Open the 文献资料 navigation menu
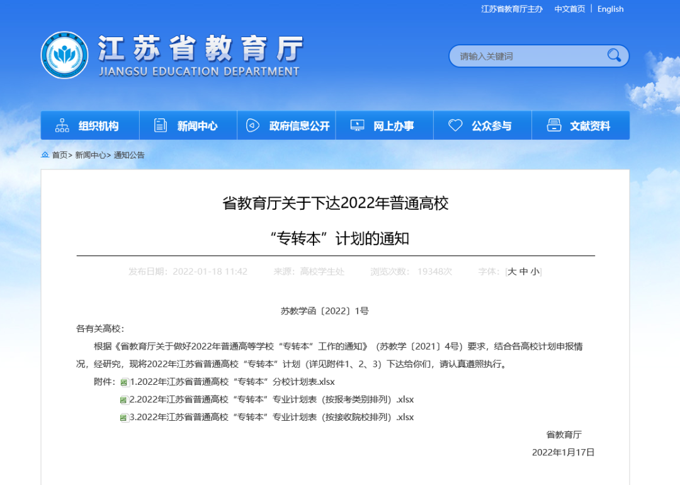The height and width of the screenshot is (485, 680). 590,126
